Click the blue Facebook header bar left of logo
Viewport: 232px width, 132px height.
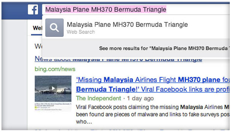(x=14, y=11)
